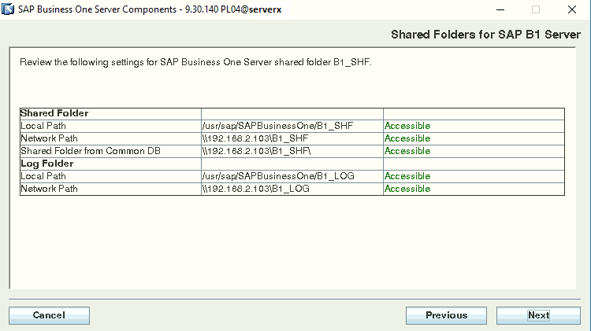
Task: Click Accessible status of B1_LOG network path
Action: (x=407, y=189)
